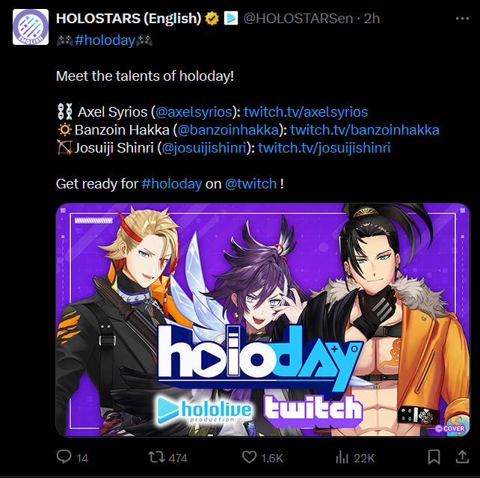480x478 pixels.
Task: Click the HOLOSTARS (English) display name
Action: point(129,19)
